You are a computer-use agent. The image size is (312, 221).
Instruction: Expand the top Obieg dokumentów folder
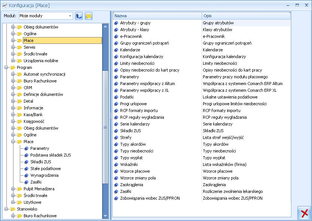point(13,27)
